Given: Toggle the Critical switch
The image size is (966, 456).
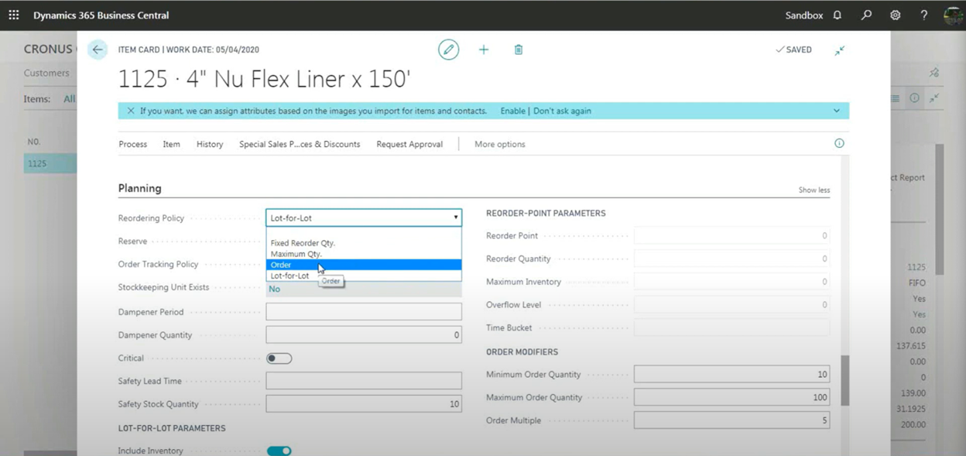Looking at the screenshot, I should click(279, 358).
